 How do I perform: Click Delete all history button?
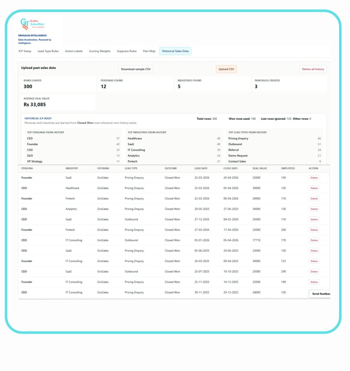click(x=313, y=69)
